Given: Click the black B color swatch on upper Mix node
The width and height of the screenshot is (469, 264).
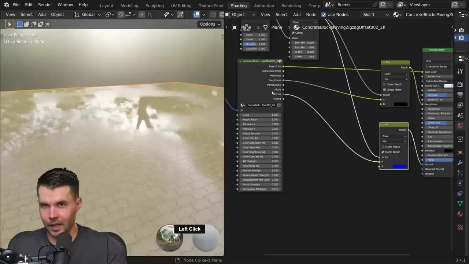Looking at the screenshot, I should point(400,104).
